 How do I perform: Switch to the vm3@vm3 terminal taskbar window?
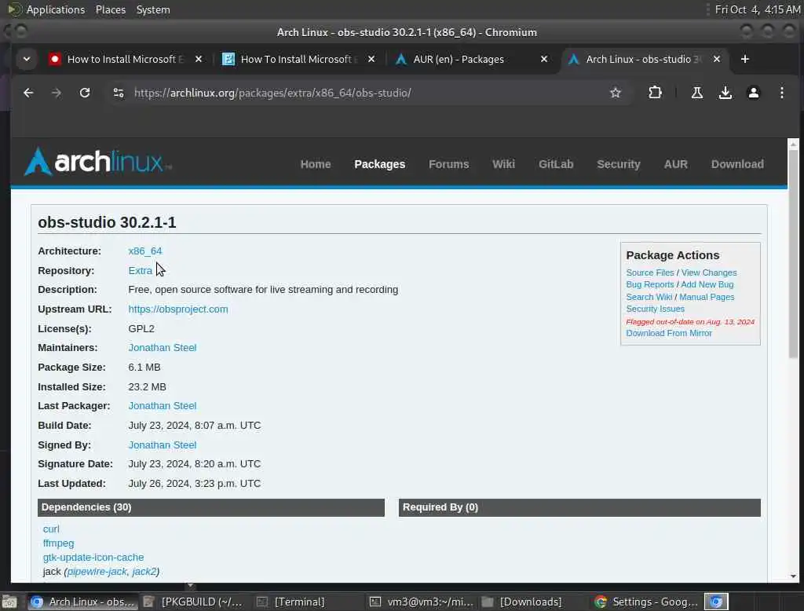point(422,602)
